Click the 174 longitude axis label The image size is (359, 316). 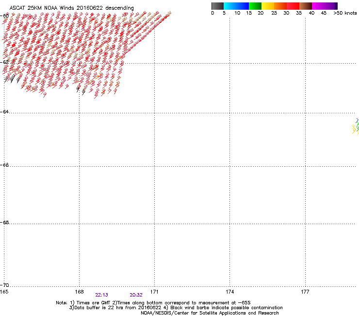[229, 292]
